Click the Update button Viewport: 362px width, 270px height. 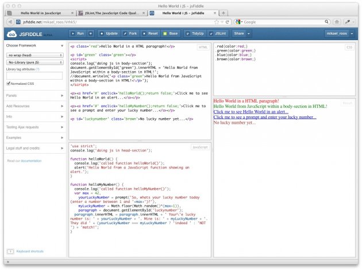coord(109,34)
